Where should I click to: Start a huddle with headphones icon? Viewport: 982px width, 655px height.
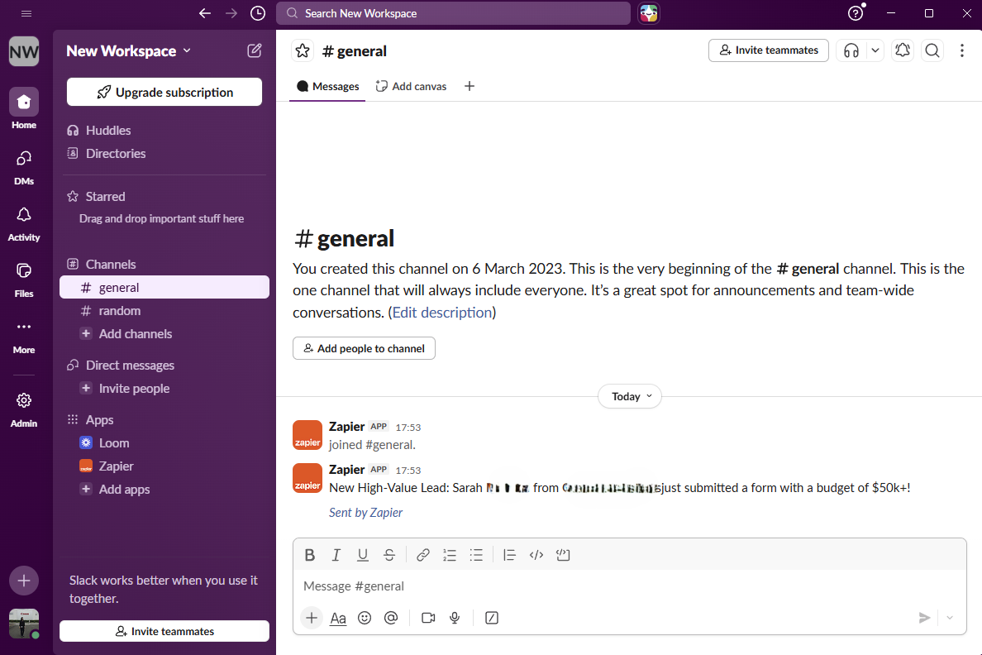(851, 50)
